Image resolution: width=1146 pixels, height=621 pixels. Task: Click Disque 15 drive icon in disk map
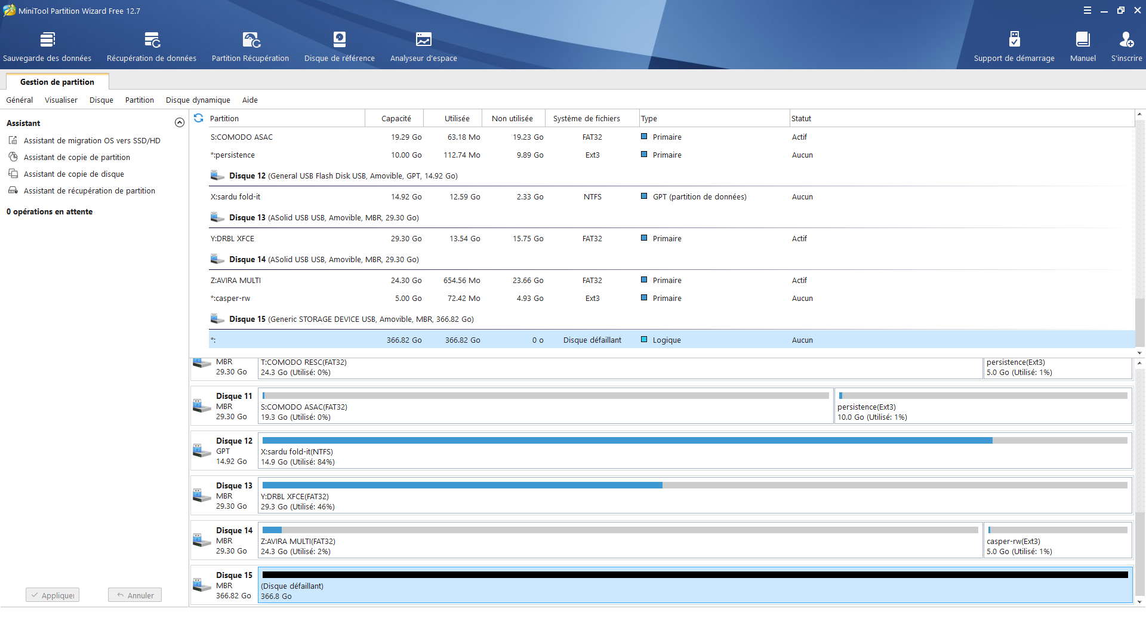coord(202,585)
